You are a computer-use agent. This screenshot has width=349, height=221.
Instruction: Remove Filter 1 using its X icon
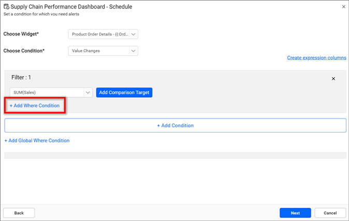333,79
